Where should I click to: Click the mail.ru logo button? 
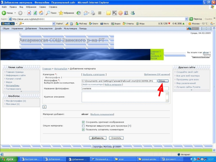point(8,24)
